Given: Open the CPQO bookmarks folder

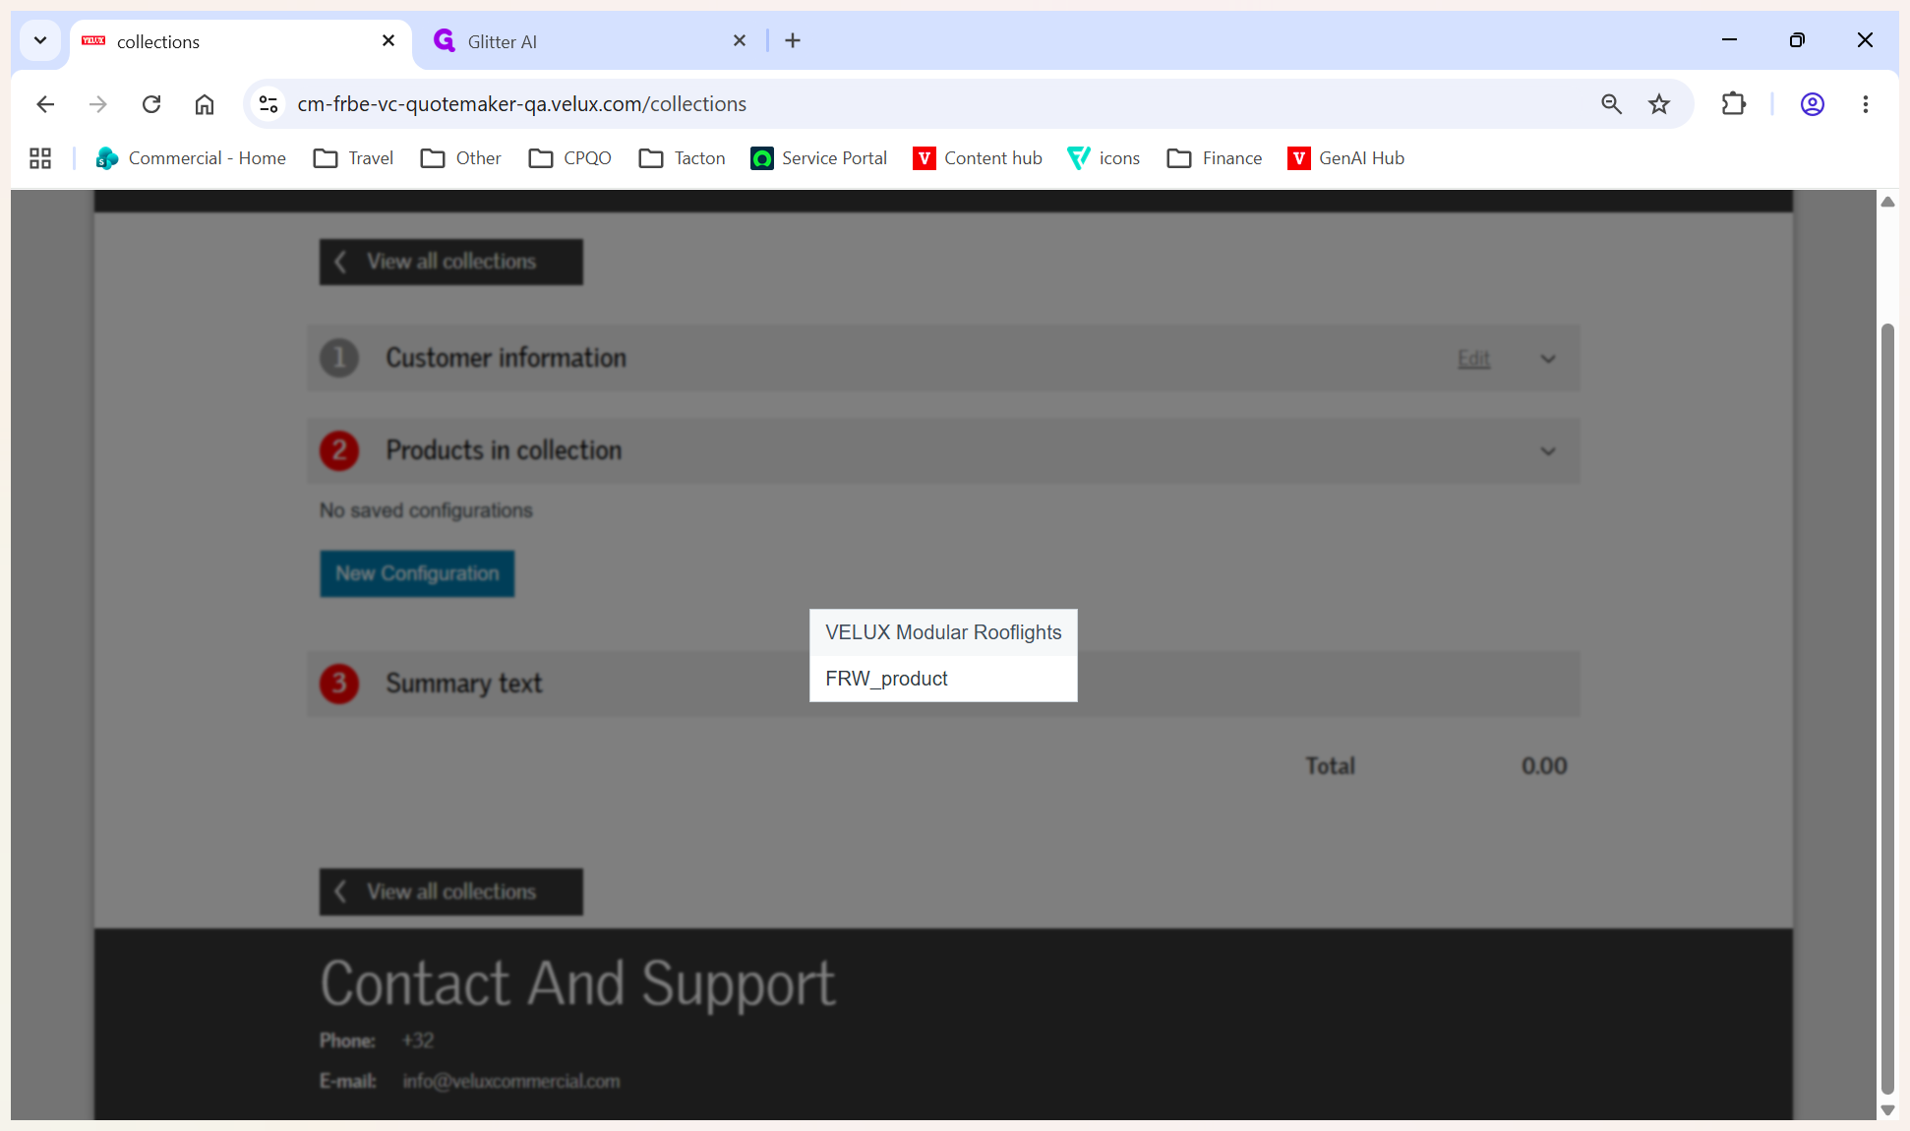Looking at the screenshot, I should pos(569,158).
